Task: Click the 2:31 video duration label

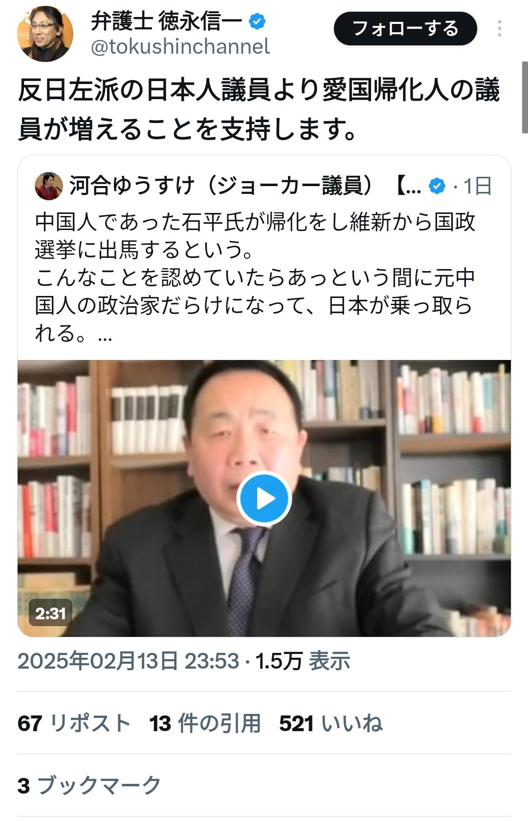Action: pos(50,613)
